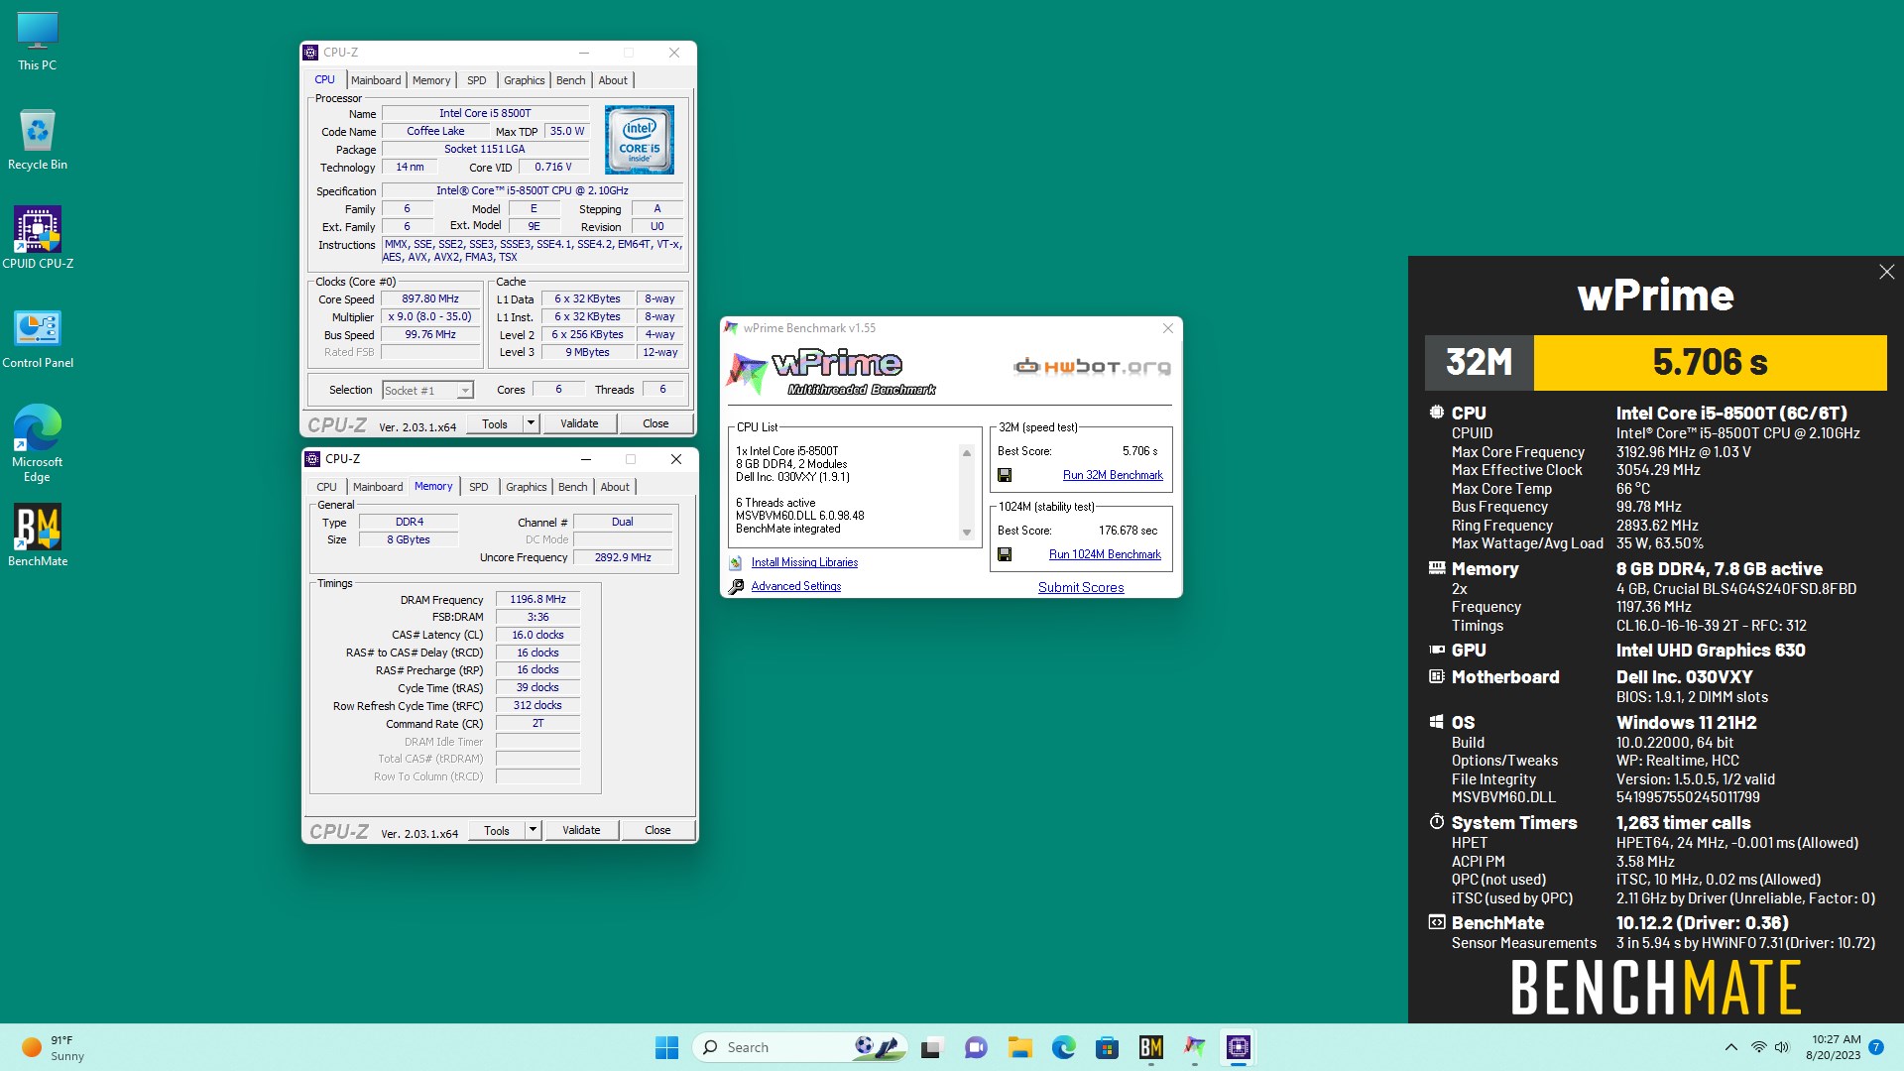Launch CPUID CPU-Z desktop shortcut

(38, 238)
